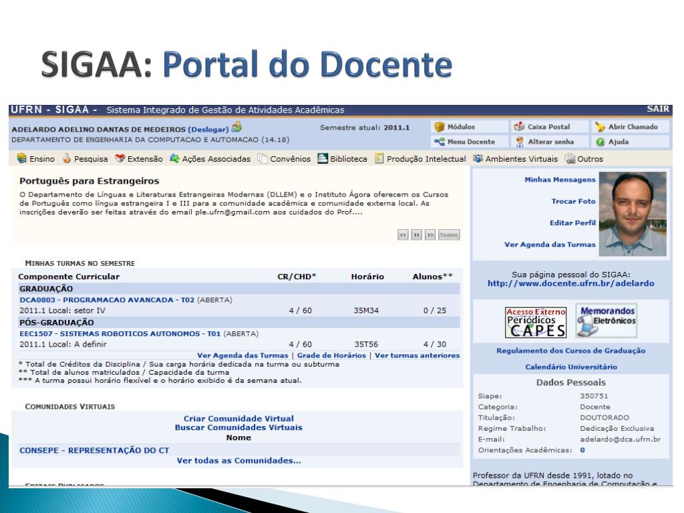Click the Ambientes Virtuais icon
The height and width of the screenshot is (513, 684).
(478, 158)
